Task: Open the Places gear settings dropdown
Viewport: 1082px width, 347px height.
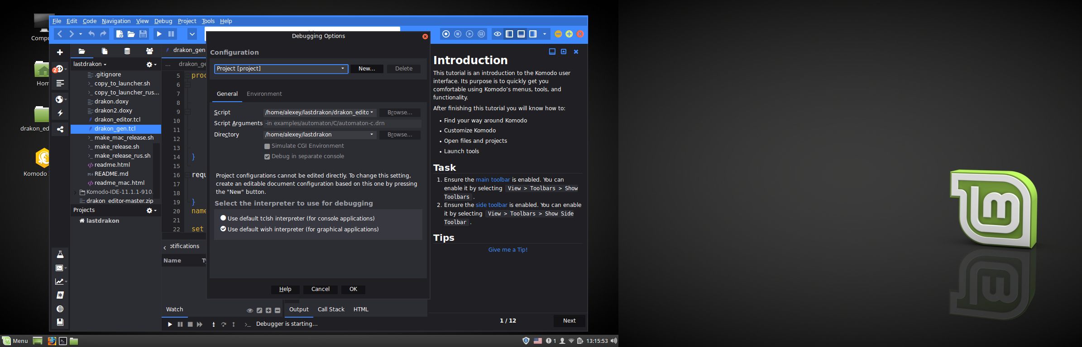Action: pyautogui.click(x=151, y=65)
